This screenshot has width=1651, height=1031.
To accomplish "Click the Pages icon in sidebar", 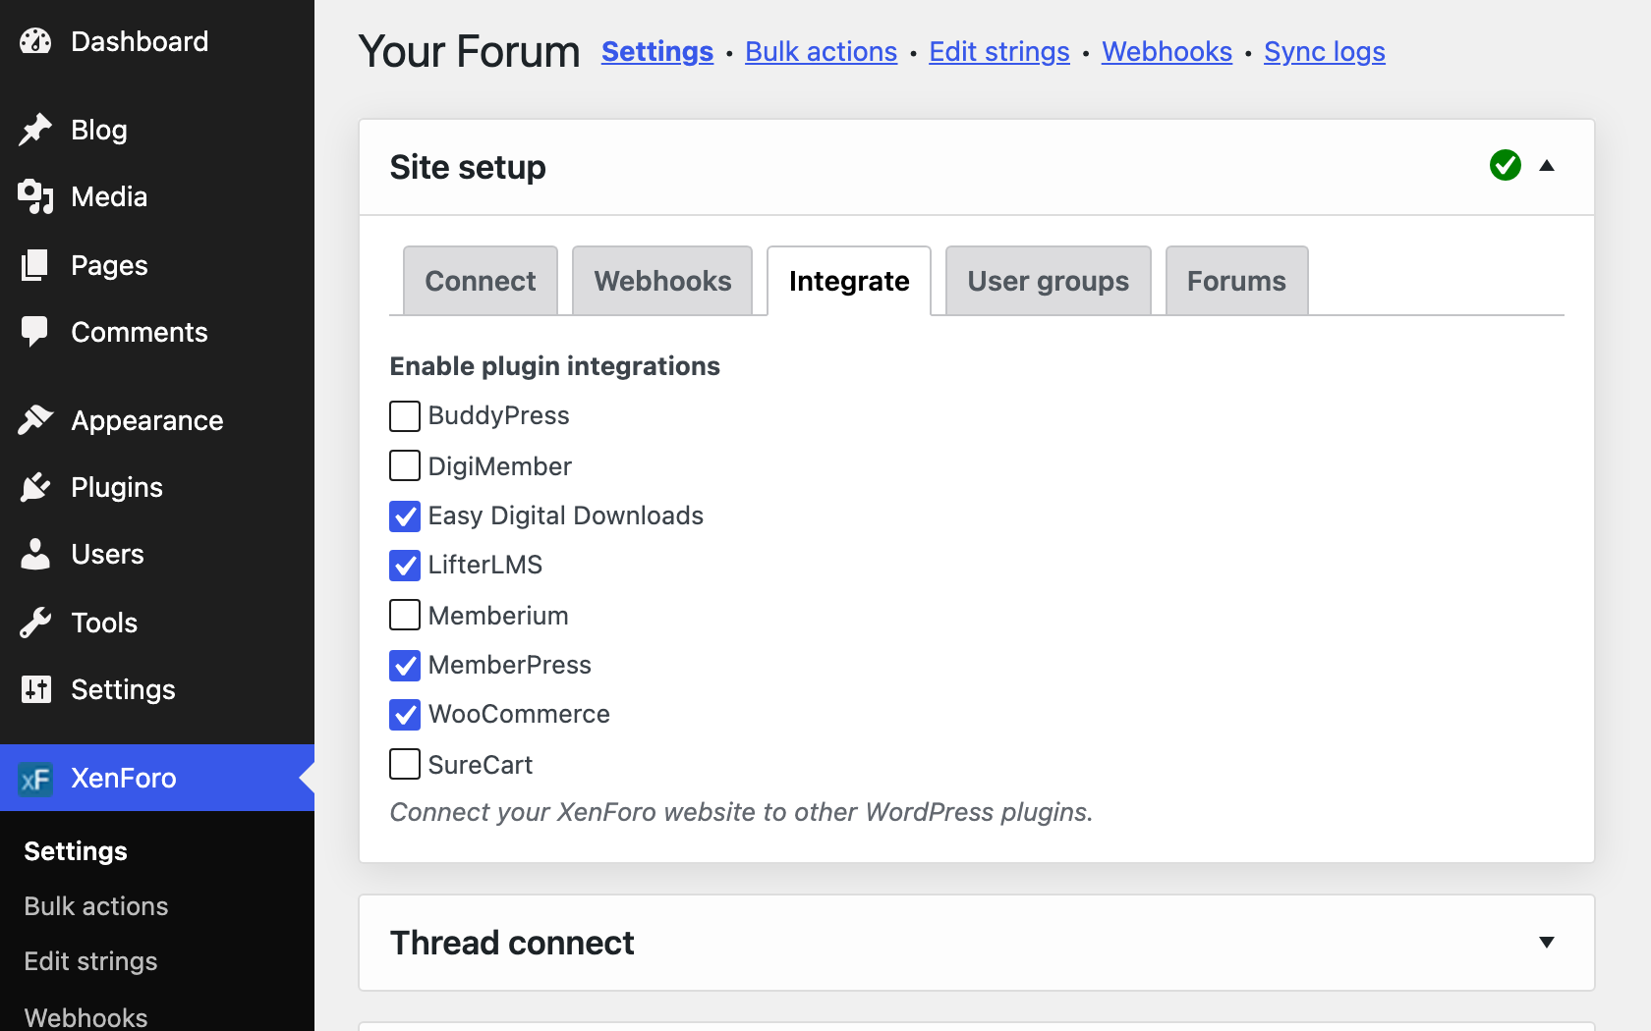I will tap(35, 265).
